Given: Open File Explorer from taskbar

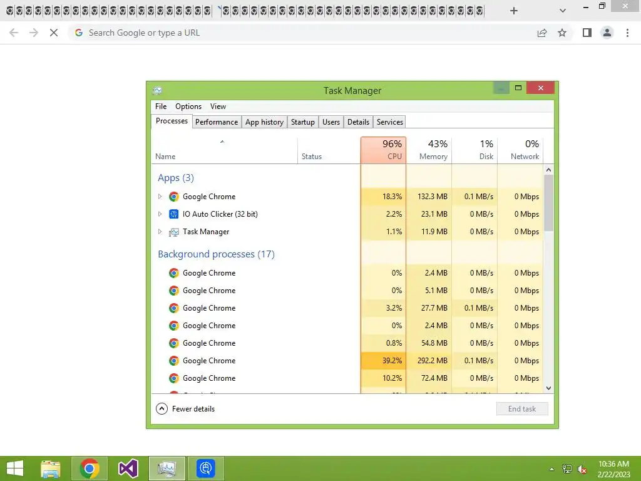Looking at the screenshot, I should [50, 468].
